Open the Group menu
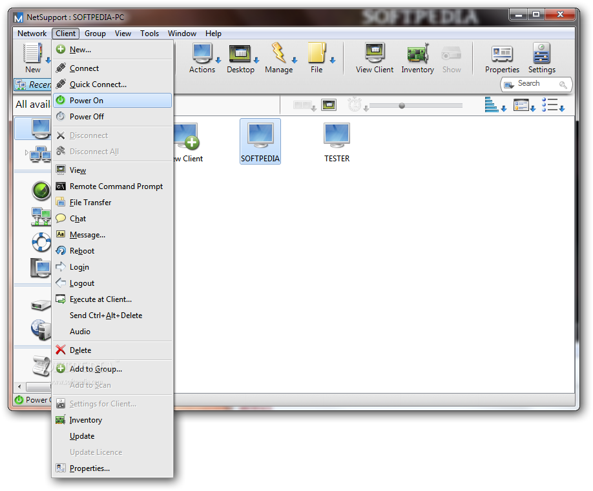593x491 pixels. [x=95, y=34]
